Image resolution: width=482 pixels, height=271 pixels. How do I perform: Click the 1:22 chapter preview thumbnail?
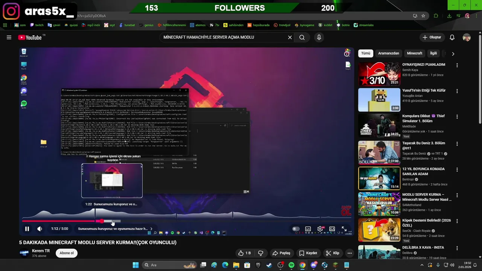[x=112, y=181]
